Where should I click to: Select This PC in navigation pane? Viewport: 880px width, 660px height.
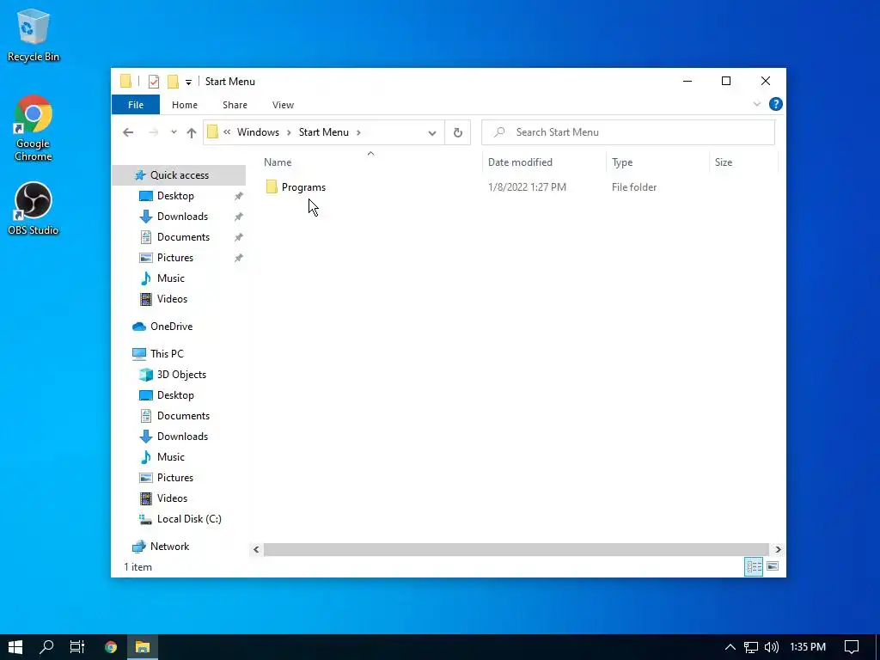(x=167, y=354)
